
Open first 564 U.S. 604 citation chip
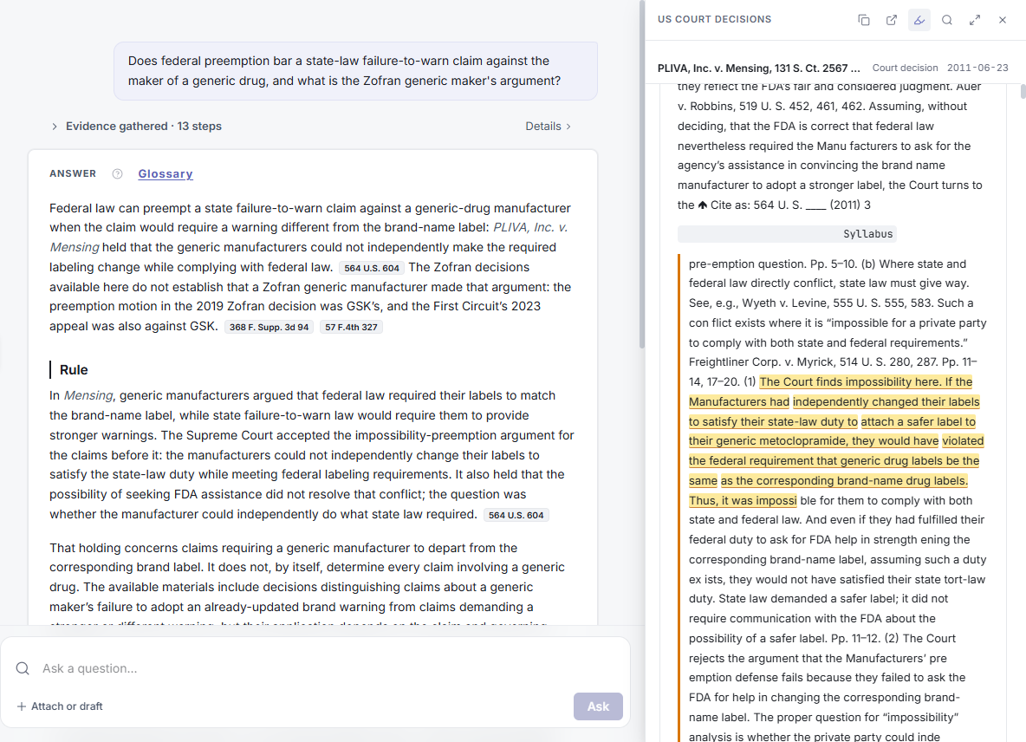point(372,268)
